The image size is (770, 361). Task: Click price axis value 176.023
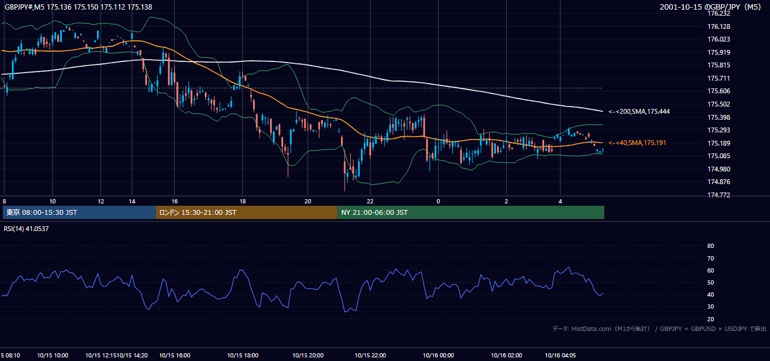pyautogui.click(x=719, y=39)
